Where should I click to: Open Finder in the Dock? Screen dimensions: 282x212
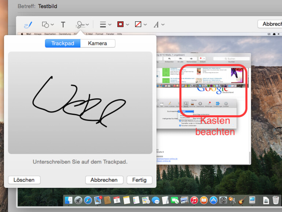[68, 200]
